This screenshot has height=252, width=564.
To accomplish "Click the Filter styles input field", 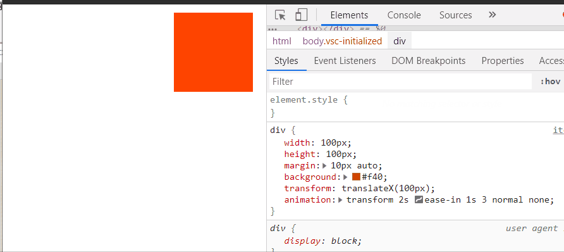I will pyautogui.click(x=400, y=82).
